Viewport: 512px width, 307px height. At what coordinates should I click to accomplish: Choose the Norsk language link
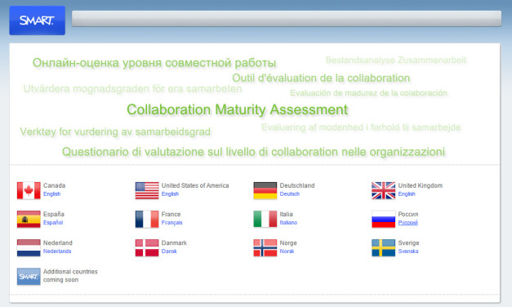click(x=287, y=251)
